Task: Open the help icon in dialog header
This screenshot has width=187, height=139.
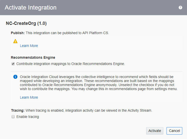Action: tap(180, 8)
